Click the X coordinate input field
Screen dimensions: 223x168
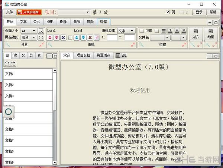(x=112, y=37)
